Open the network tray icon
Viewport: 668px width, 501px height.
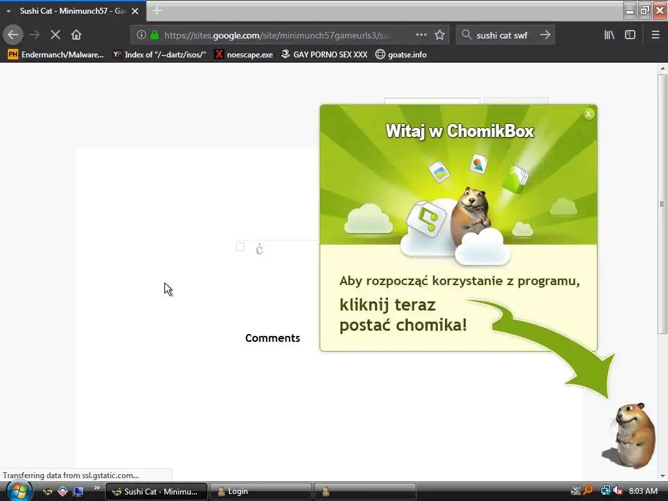[x=605, y=491]
